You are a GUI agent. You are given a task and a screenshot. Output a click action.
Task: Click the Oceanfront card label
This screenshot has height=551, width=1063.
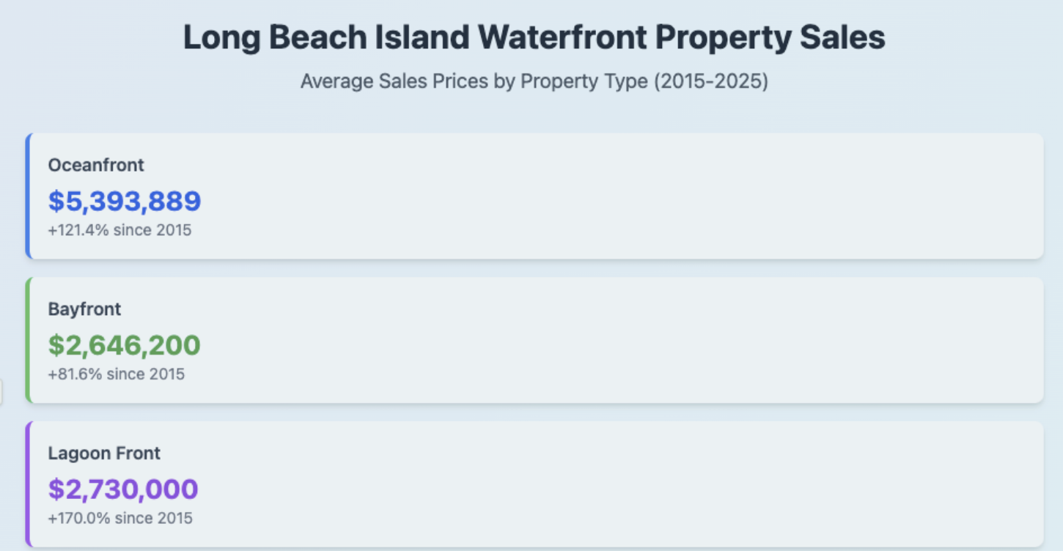[x=96, y=165]
